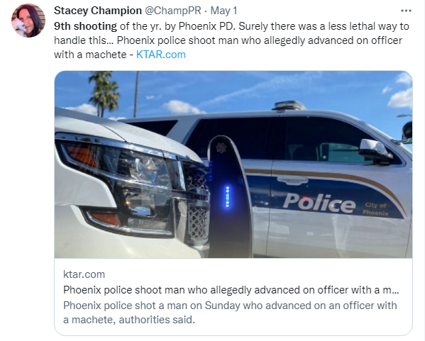Open the tweet's three-dot more options menu
Screen dimensions: 425x341
[x=406, y=11]
